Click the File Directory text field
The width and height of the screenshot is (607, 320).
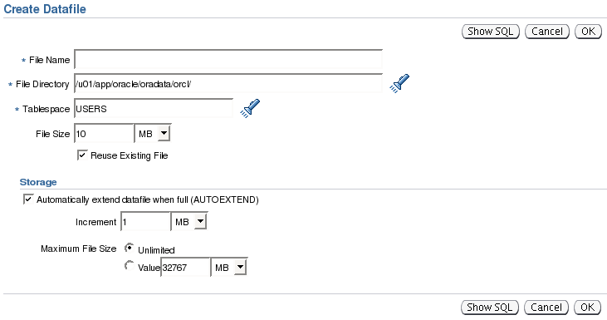(x=228, y=84)
